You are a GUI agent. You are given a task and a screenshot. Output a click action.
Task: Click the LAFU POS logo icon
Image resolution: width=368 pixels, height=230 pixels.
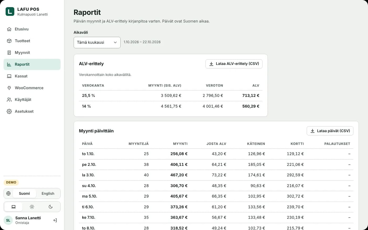click(x=10, y=12)
